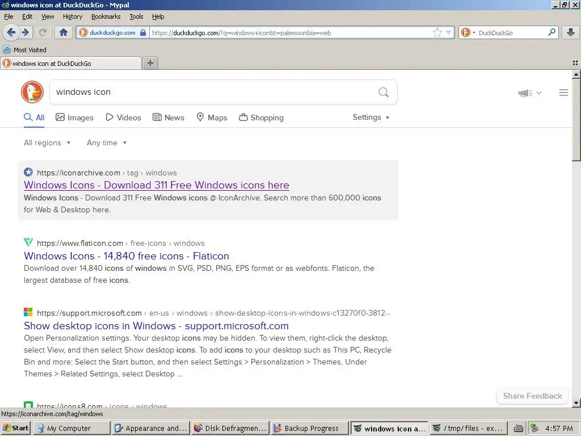581x436 pixels.
Task: Switch to Backup Progress taskbar window
Action: [310, 428]
